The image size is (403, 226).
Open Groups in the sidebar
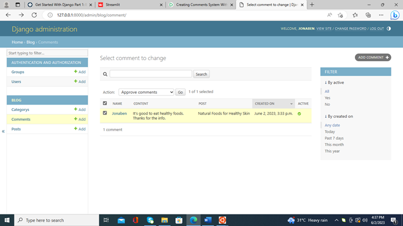(18, 72)
